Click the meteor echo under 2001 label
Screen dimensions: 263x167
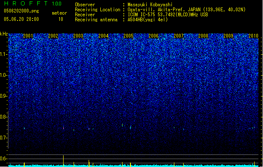click(24, 128)
